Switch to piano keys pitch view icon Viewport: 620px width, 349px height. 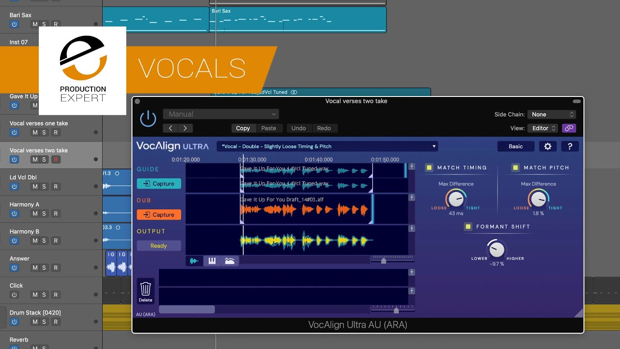[212, 261]
